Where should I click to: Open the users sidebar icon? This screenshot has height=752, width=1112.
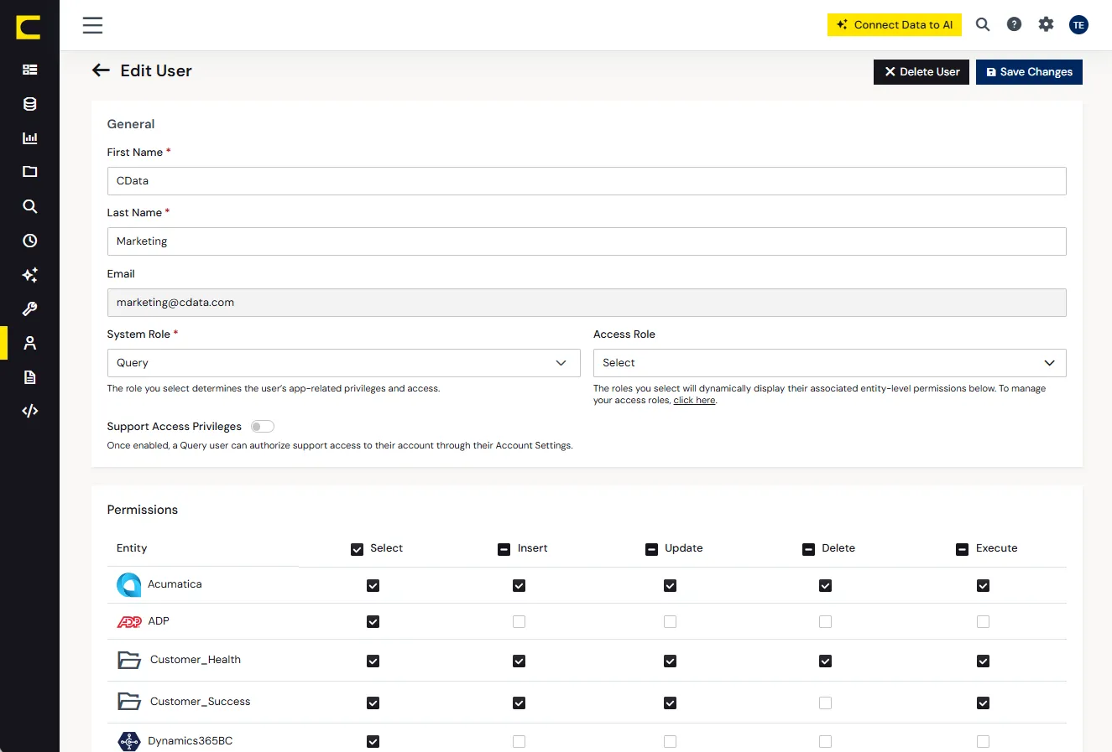pyautogui.click(x=30, y=343)
